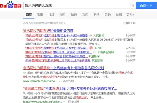Click the 北晚新视觉网 source icon

(x=95, y=52)
